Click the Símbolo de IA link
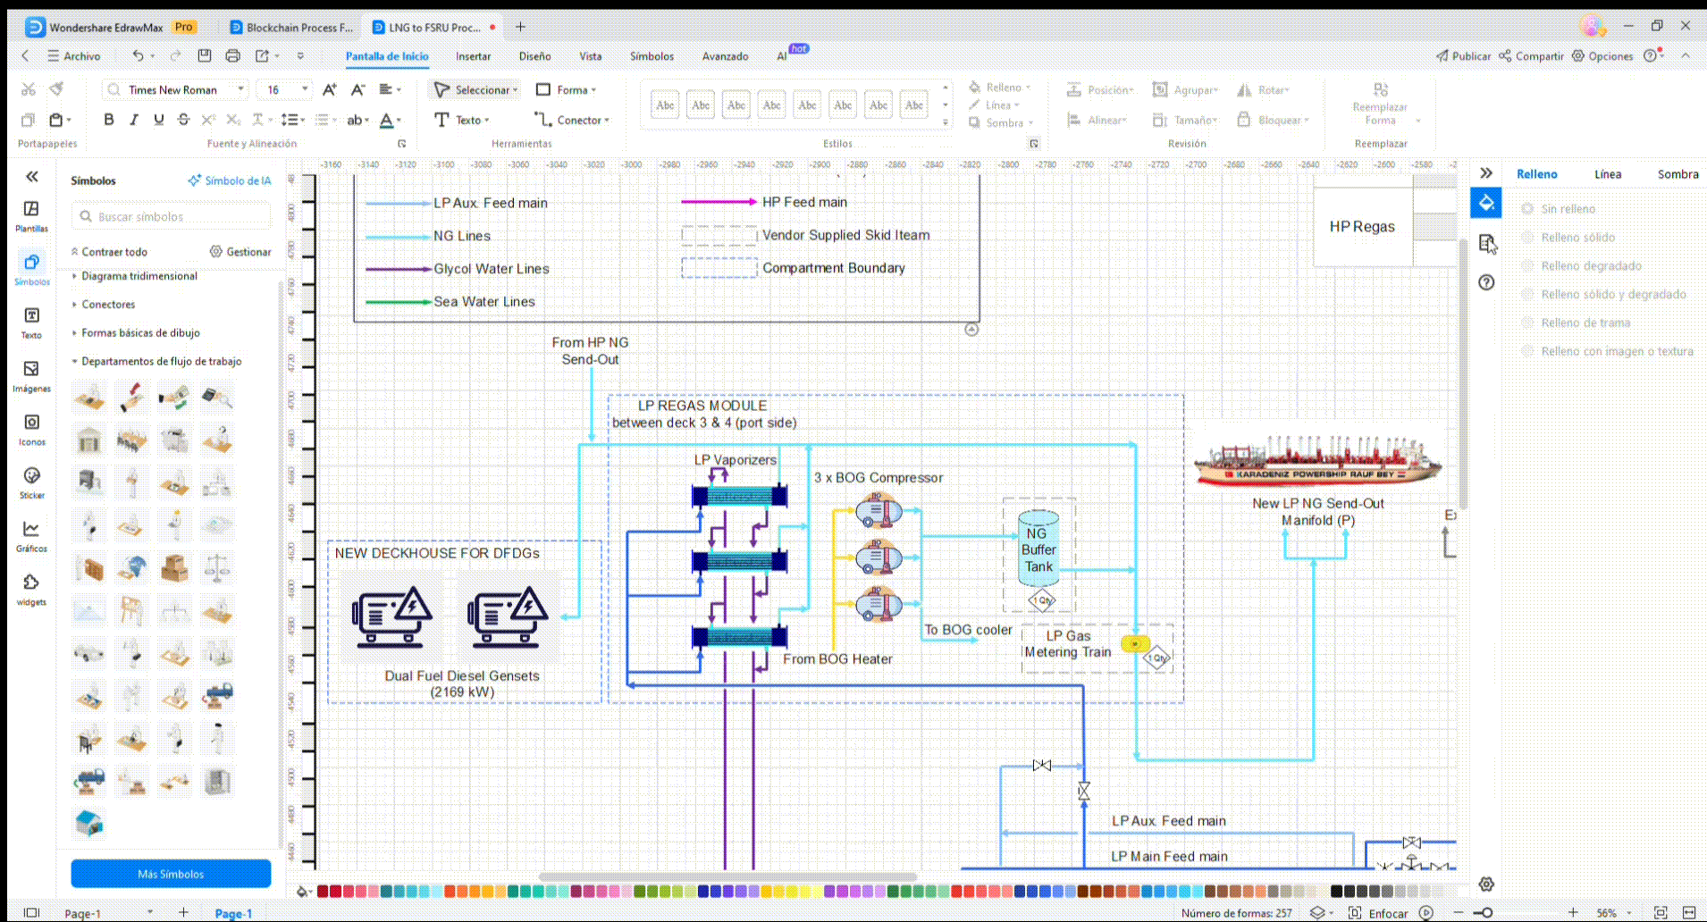The height and width of the screenshot is (922, 1707). point(230,180)
